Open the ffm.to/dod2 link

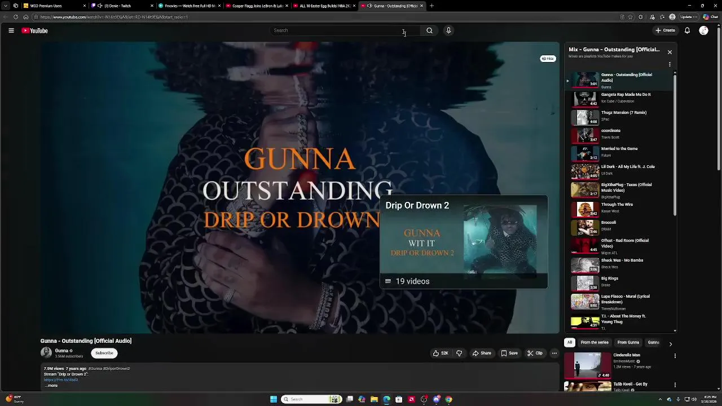[x=61, y=379]
